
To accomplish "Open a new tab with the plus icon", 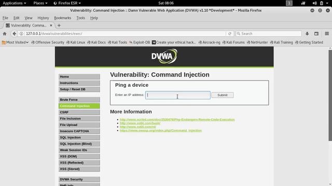I will (x=59, y=25).
